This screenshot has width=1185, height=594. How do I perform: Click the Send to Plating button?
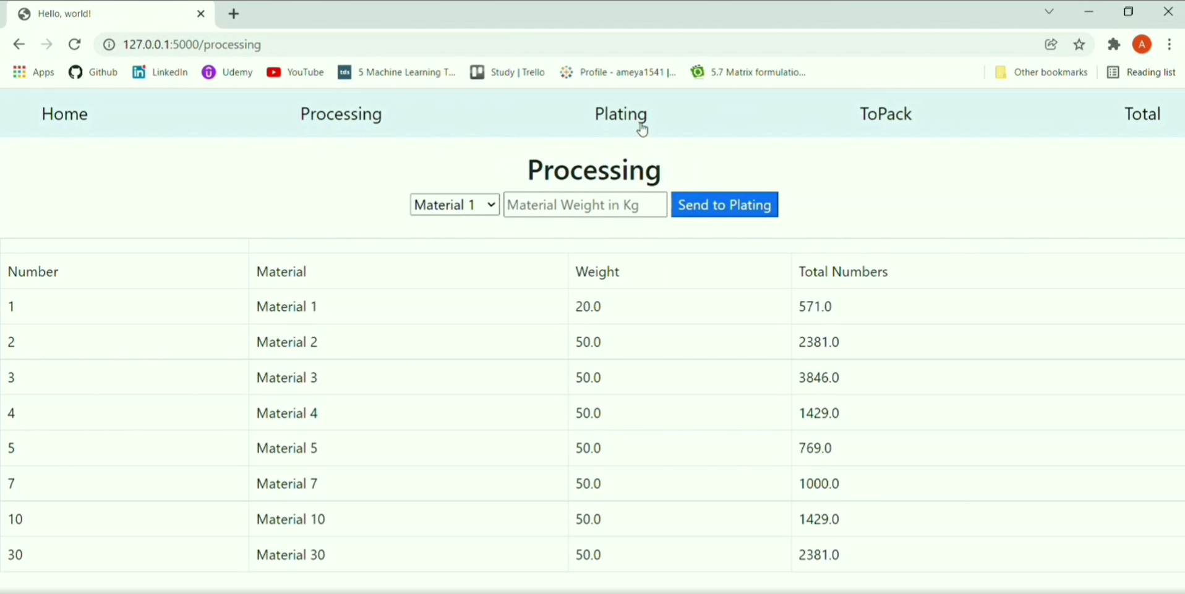click(724, 204)
